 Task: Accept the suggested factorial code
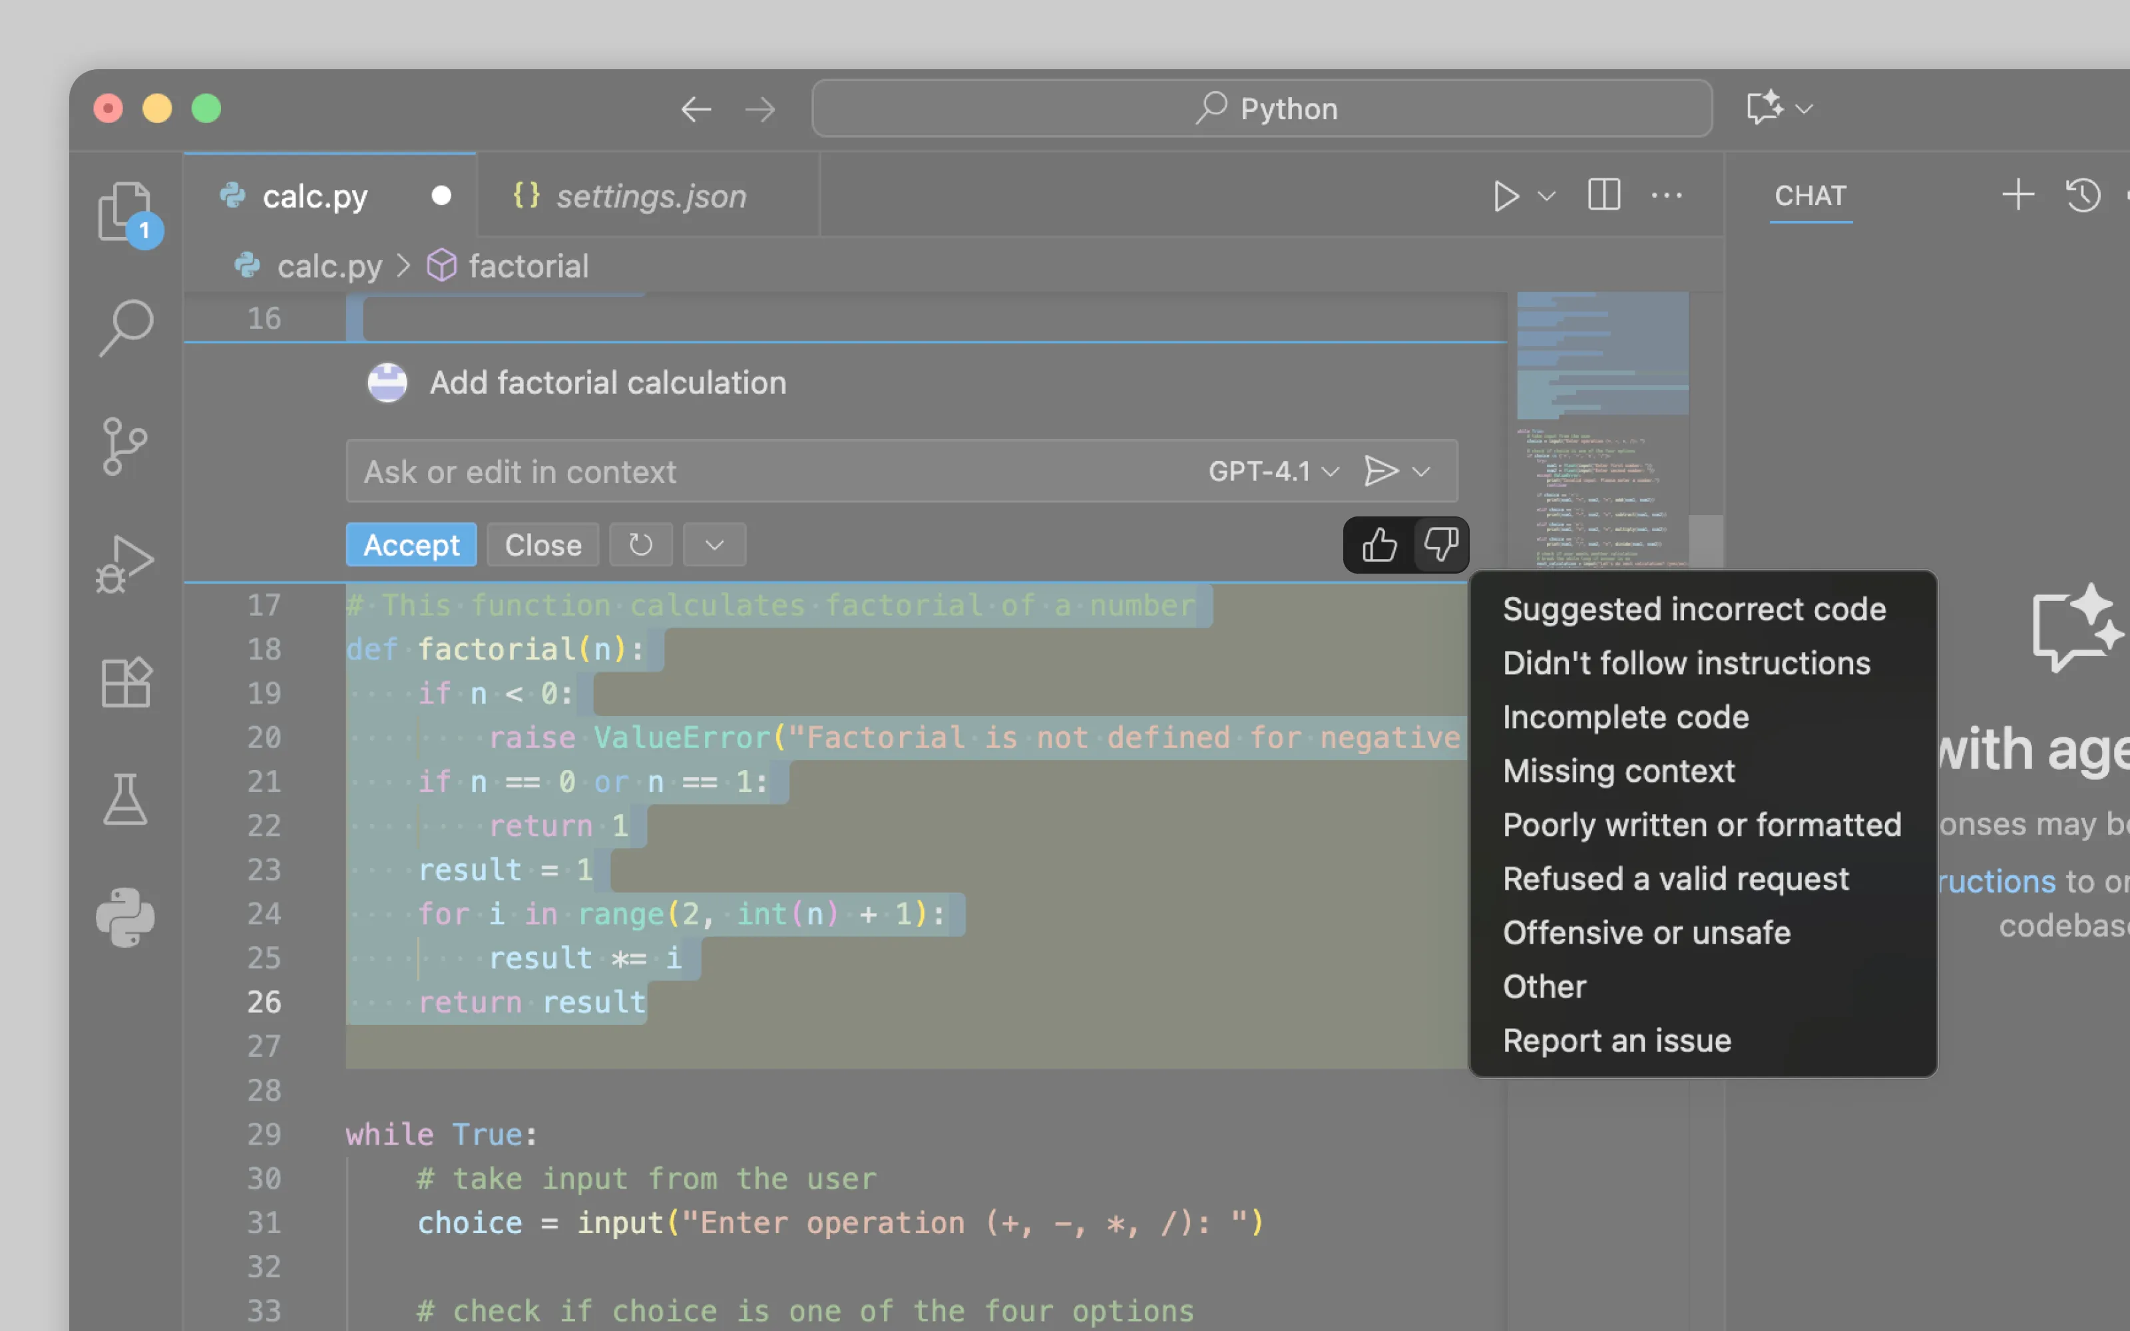[x=411, y=545]
